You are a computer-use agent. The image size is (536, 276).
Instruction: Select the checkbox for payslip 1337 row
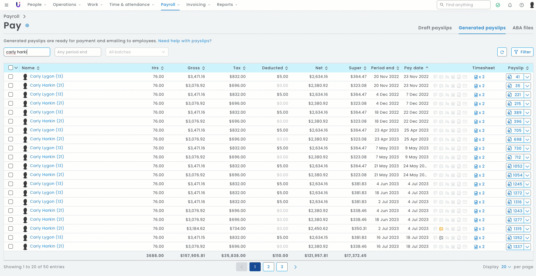pyautogui.click(x=11, y=246)
